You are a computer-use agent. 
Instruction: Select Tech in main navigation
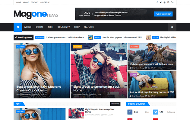(50, 27)
